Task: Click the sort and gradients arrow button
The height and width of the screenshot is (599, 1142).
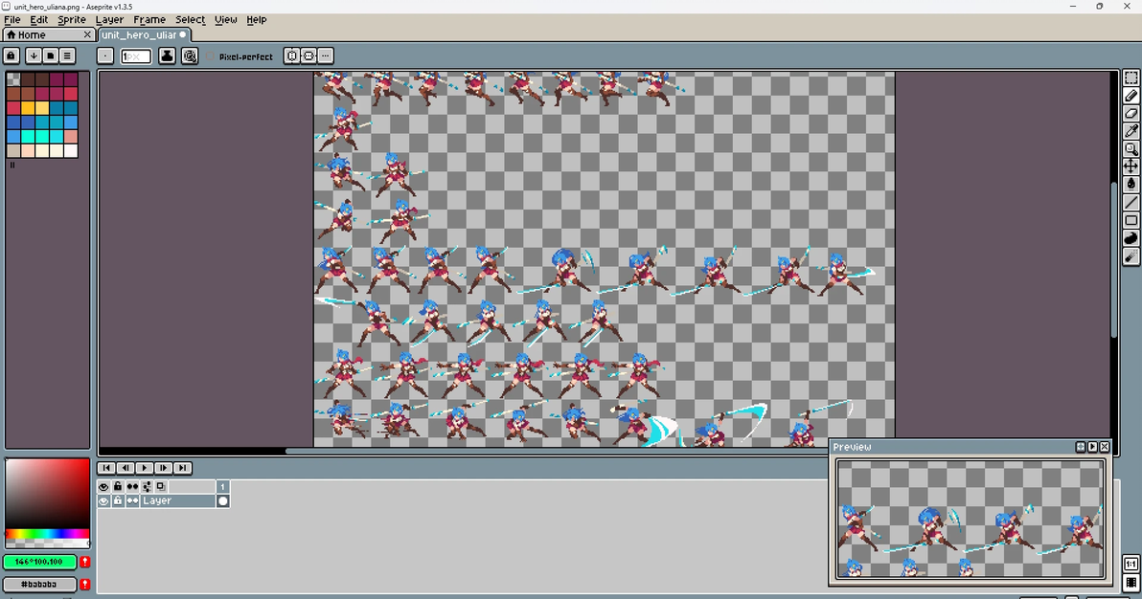Action: (x=33, y=55)
